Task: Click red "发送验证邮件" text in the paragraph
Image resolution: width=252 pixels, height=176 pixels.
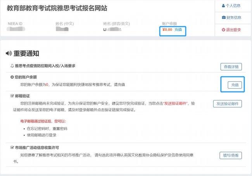Action: [x=176, y=104]
